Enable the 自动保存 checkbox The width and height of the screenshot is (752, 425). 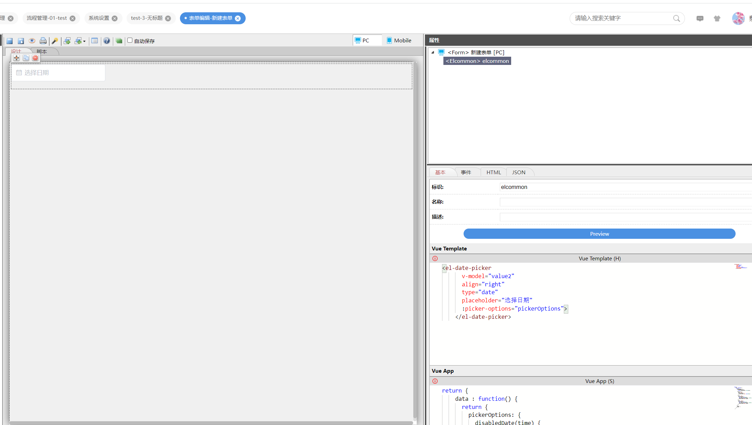(130, 40)
